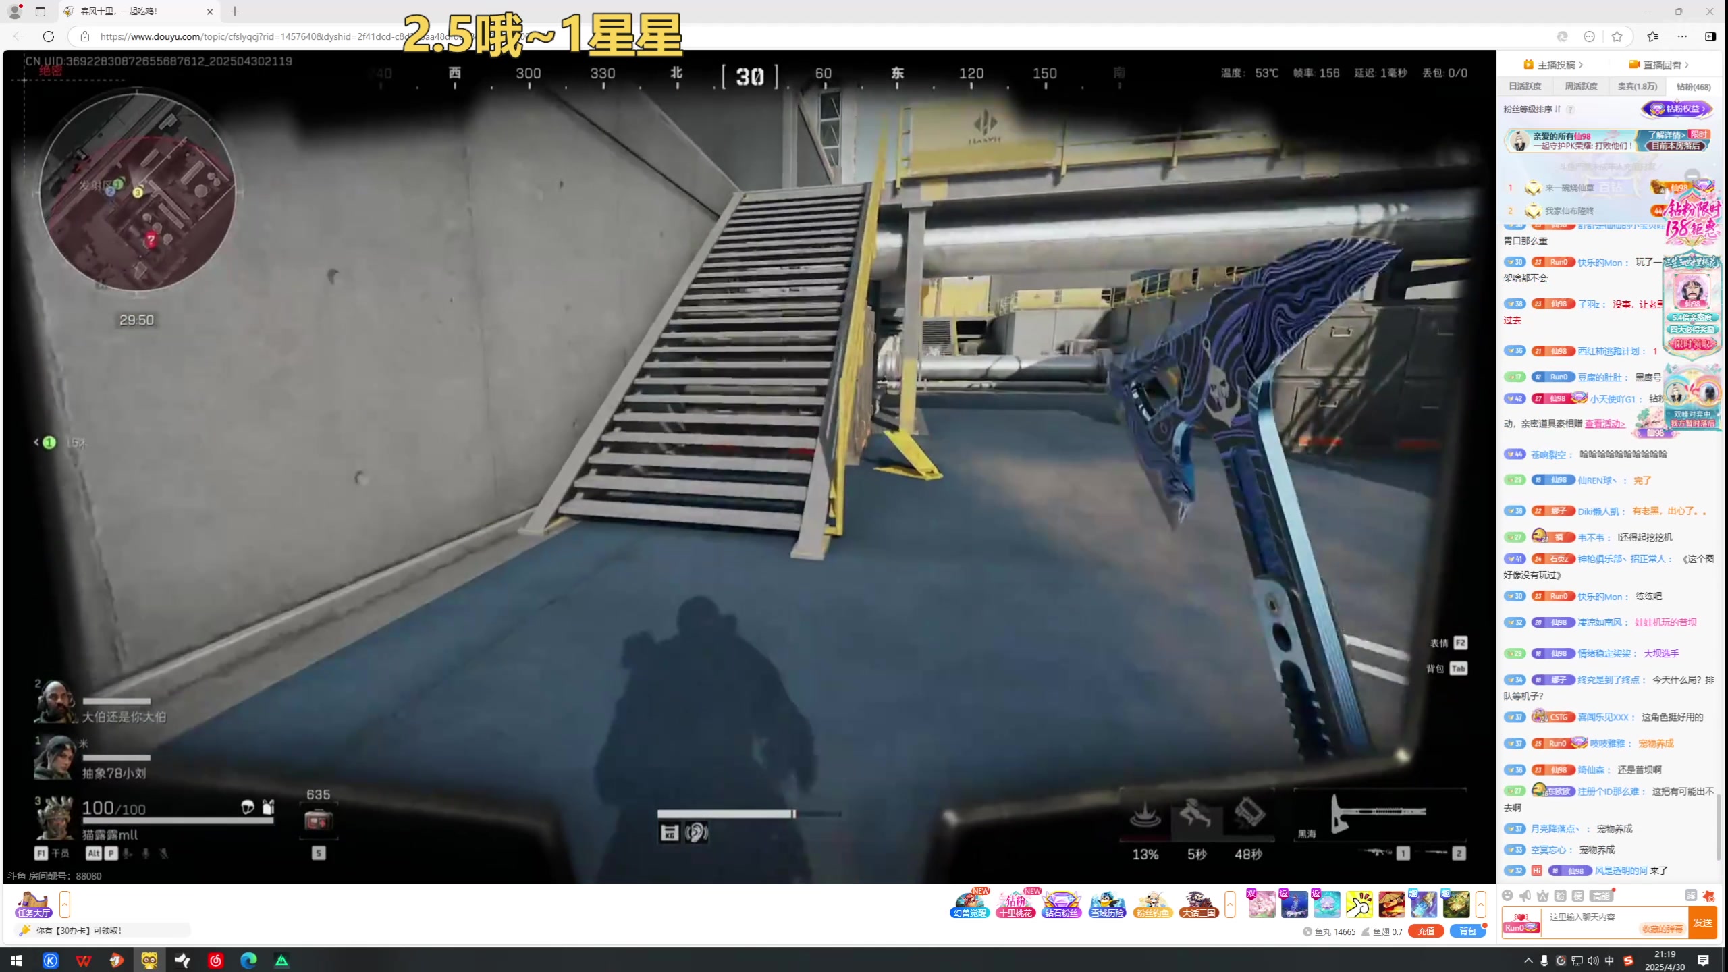This screenshot has width=1728, height=972.
Task: Click 了解详情 on PK banner
Action: (1667, 135)
